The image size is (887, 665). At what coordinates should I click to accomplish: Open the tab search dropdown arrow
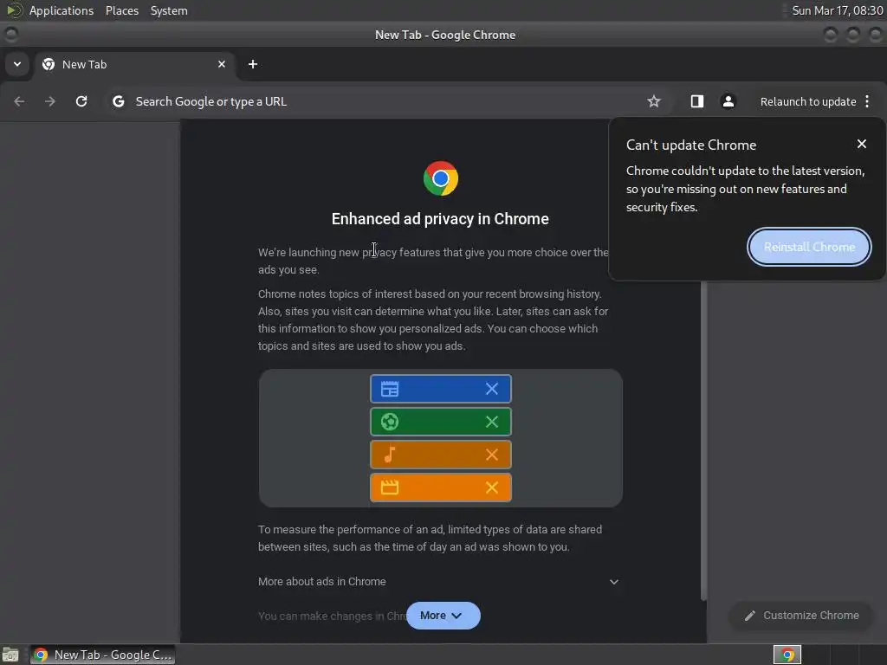[x=17, y=64]
